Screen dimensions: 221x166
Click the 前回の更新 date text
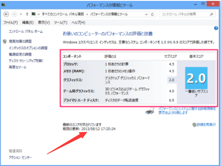[x=89, y=129]
